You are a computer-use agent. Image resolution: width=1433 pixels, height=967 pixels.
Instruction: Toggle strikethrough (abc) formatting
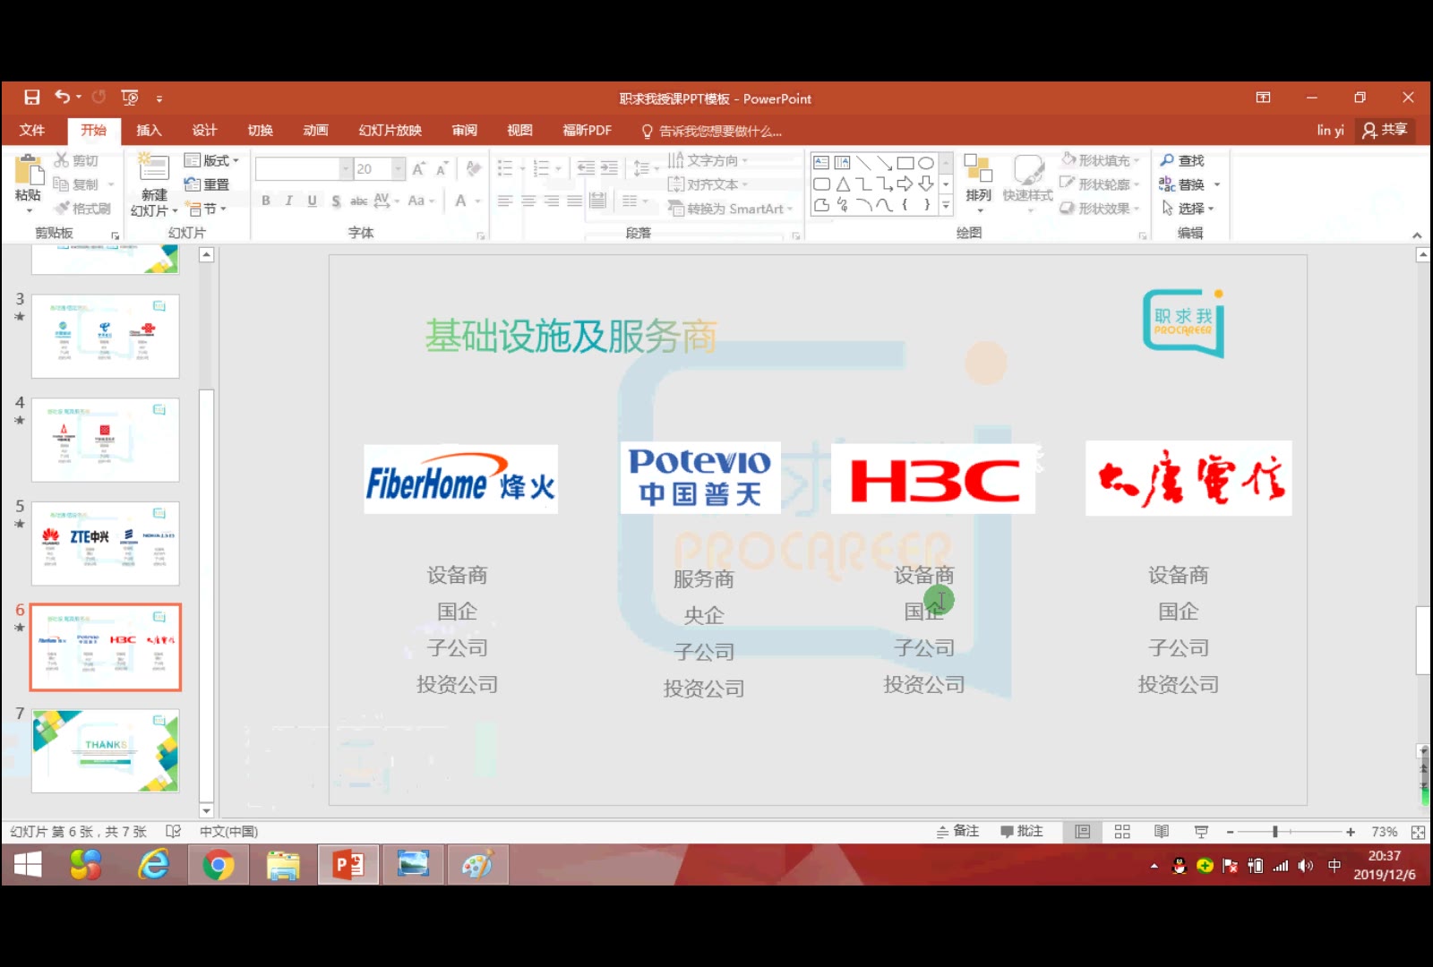coord(358,201)
